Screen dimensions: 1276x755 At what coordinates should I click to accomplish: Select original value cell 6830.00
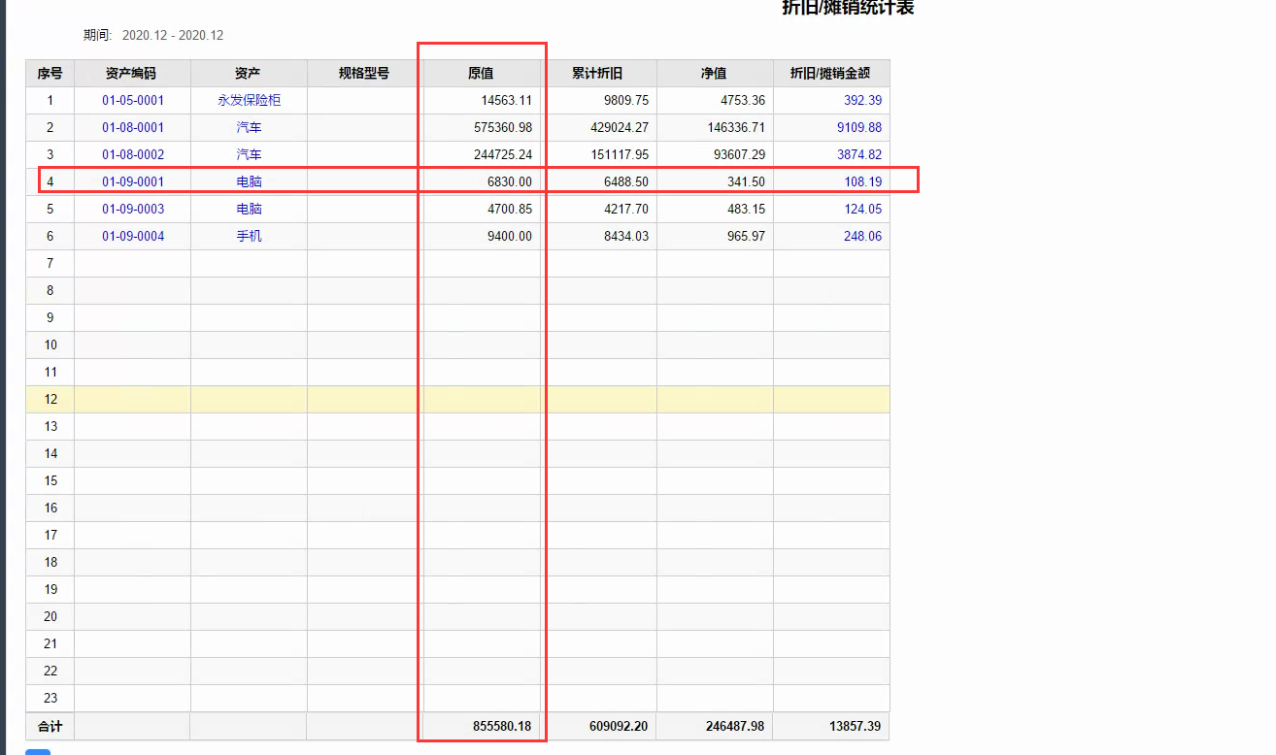(482, 181)
